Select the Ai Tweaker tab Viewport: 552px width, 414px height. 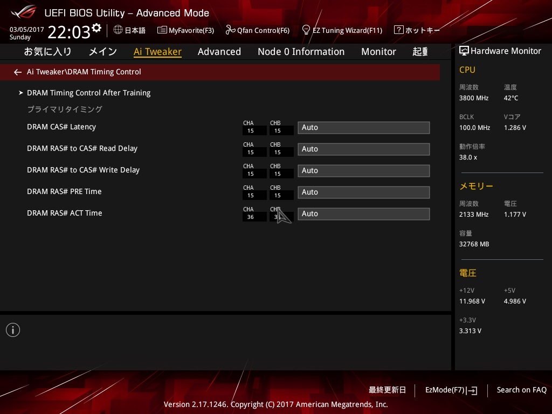point(157,51)
